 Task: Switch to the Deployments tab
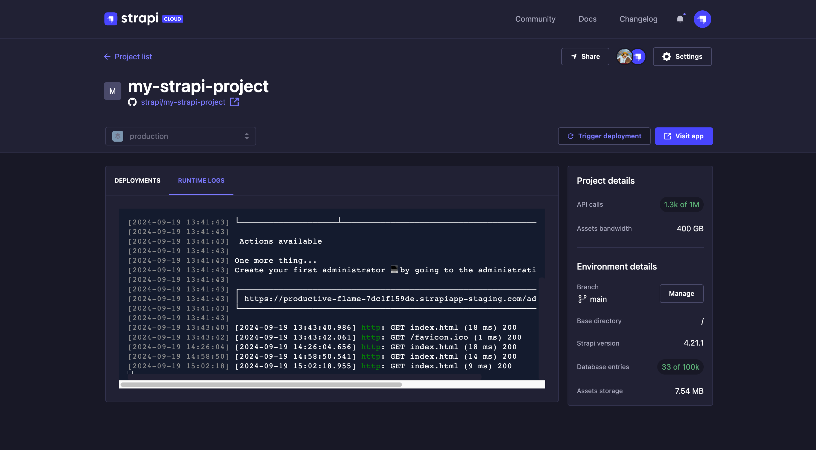(x=137, y=180)
